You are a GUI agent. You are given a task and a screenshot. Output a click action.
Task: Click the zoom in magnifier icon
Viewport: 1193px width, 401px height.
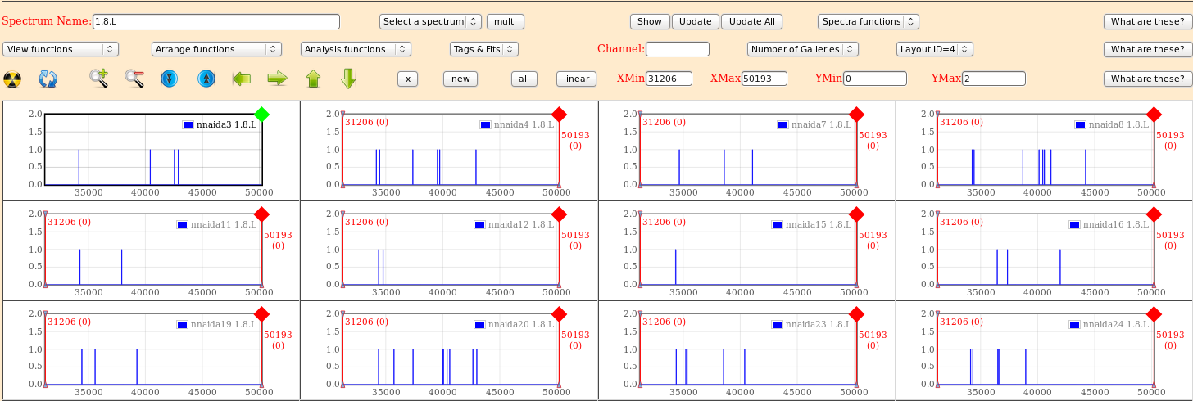99,79
